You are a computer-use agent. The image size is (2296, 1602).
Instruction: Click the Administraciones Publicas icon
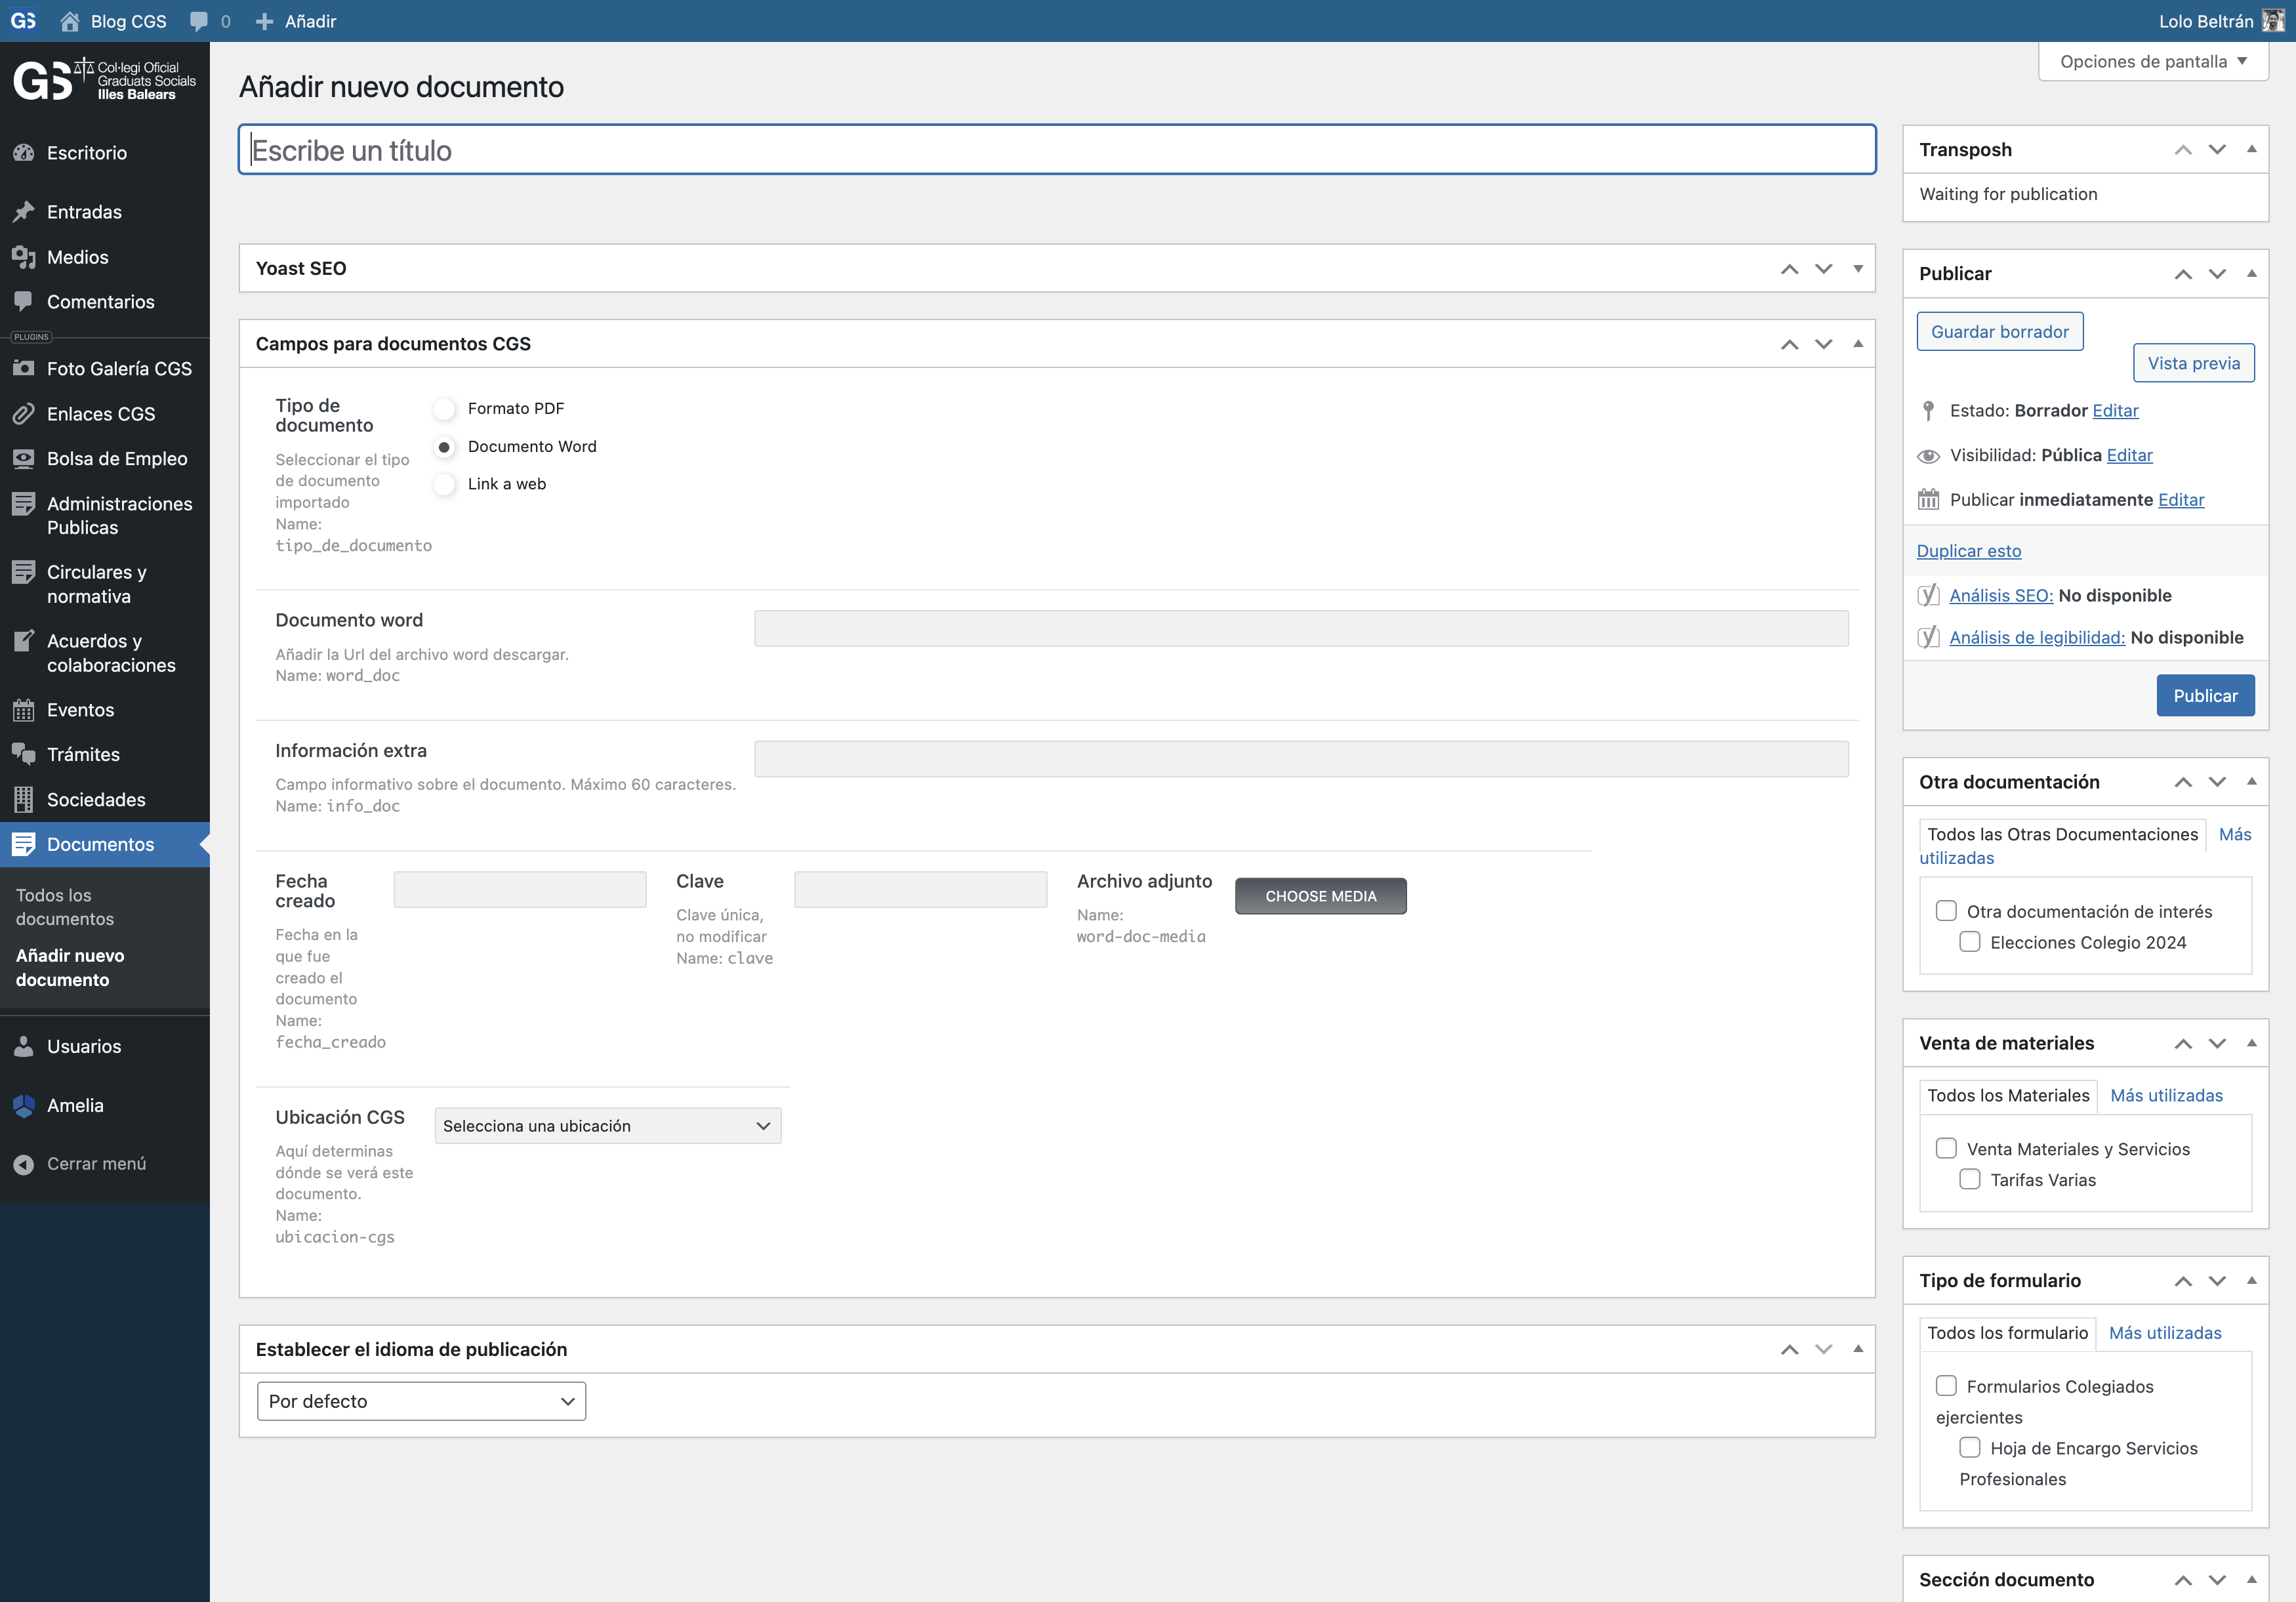tap(24, 503)
